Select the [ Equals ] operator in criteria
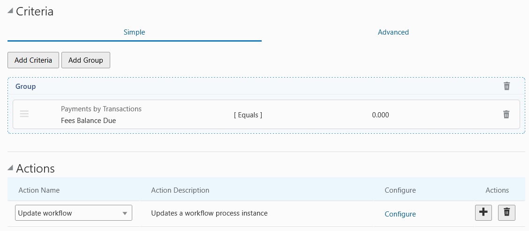This screenshot has width=529, height=231. [248, 115]
